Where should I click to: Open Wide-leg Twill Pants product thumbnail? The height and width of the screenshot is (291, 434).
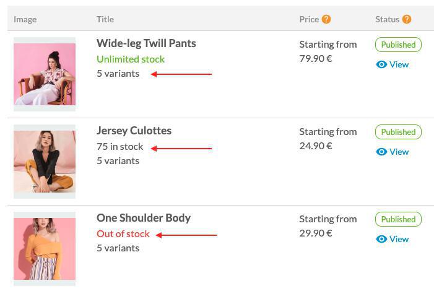(45, 74)
